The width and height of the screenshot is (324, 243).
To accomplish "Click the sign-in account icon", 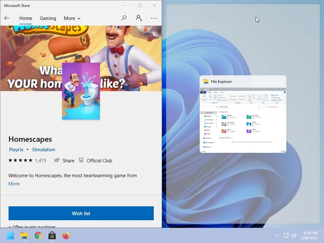I will [x=139, y=18].
